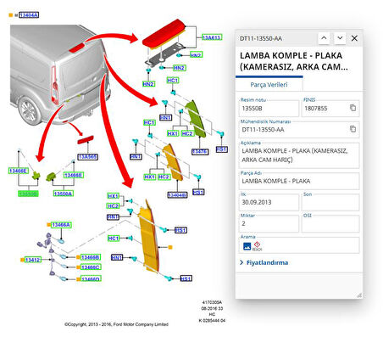This screenshot has height=337, width=383.
Task: Click the silver van illustration
Action: click(x=60, y=74)
